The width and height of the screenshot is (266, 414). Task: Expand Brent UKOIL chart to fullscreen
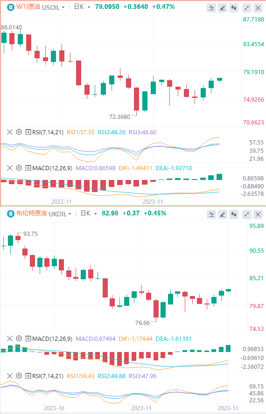(x=247, y=214)
